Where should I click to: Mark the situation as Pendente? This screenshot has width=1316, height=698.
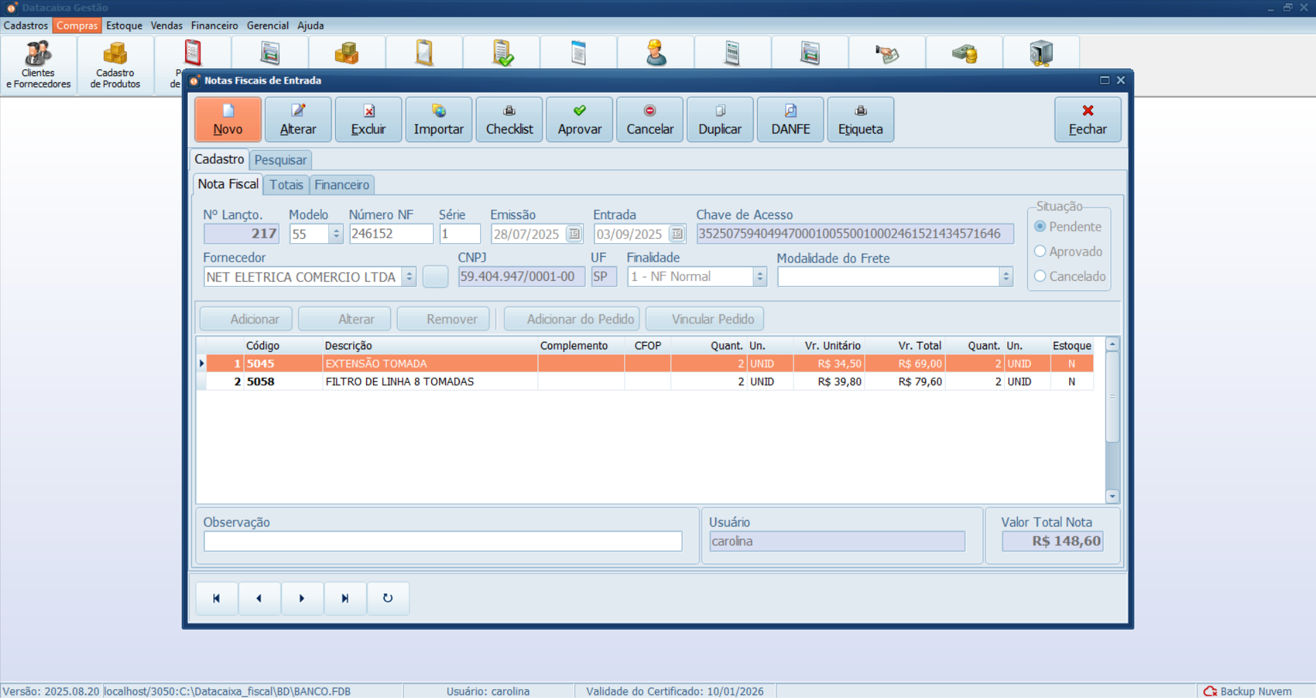coord(1040,226)
